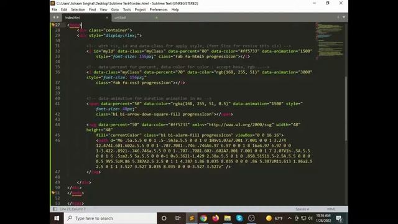
Task: Open Firefox from the taskbar
Action: (x=216, y=218)
